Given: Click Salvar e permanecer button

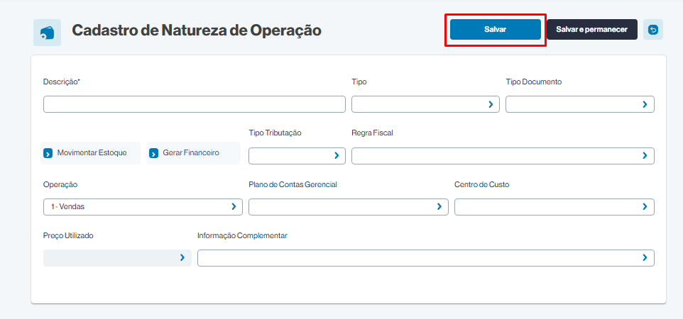Looking at the screenshot, I should coord(592,30).
